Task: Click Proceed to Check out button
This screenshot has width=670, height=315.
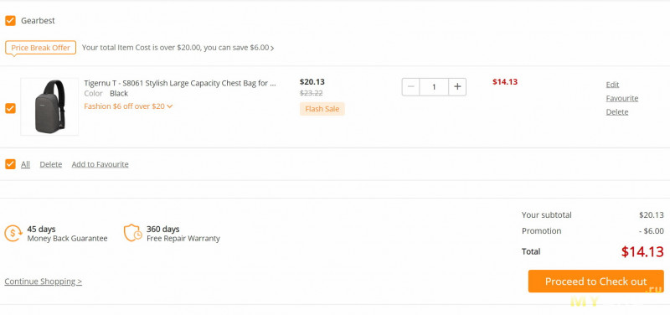Action: click(595, 281)
